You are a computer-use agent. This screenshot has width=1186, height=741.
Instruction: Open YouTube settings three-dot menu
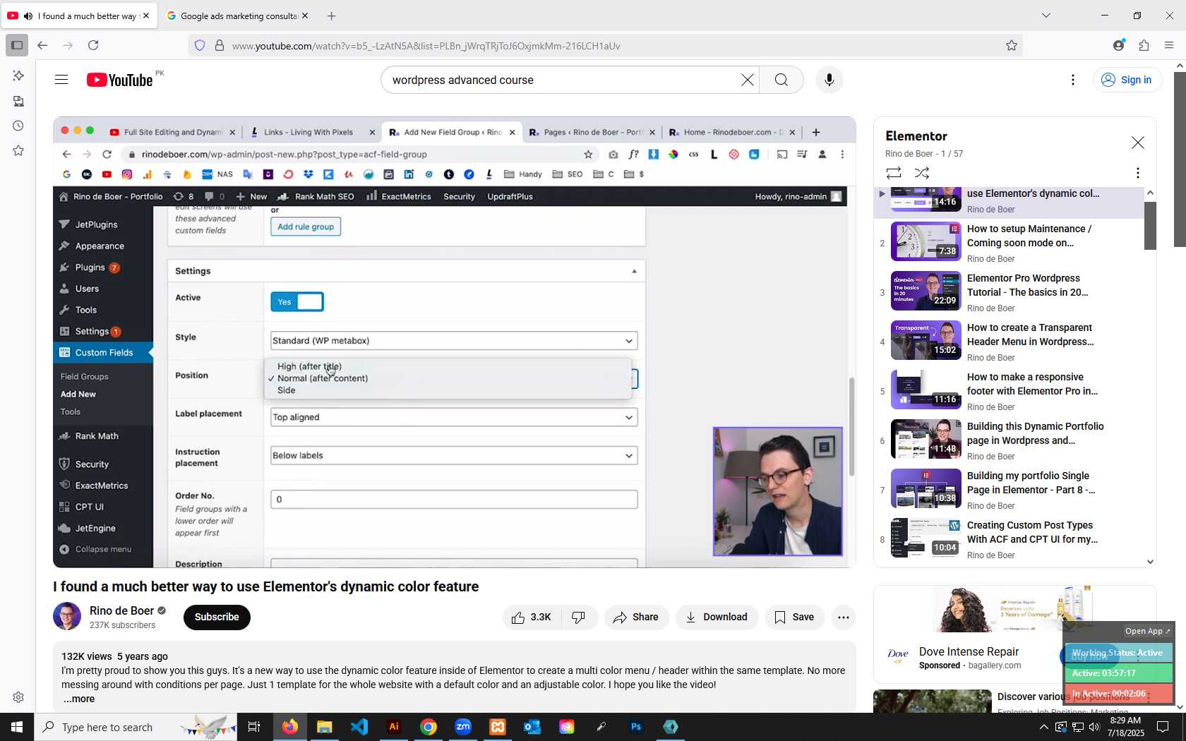pyautogui.click(x=1073, y=80)
